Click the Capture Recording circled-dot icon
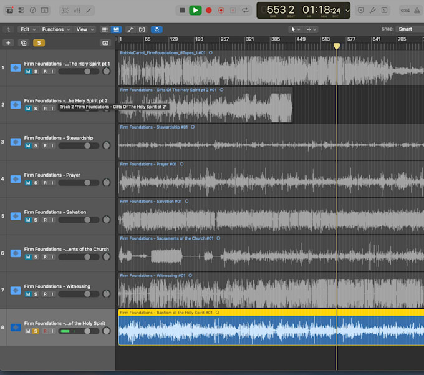Screen dimensions: 424x375 click(221, 11)
